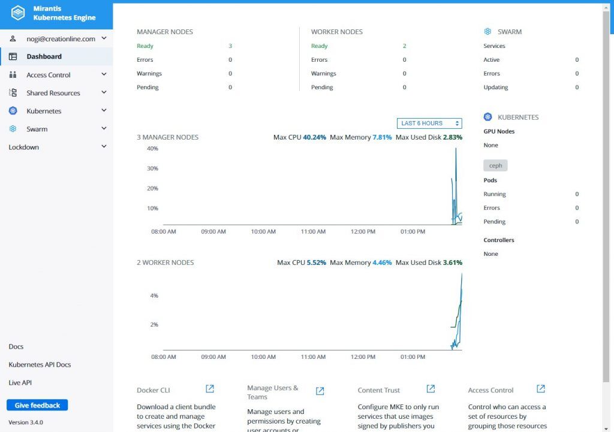Click the Max Memory 7.81% value
This screenshot has height=432, width=614.
(382, 137)
